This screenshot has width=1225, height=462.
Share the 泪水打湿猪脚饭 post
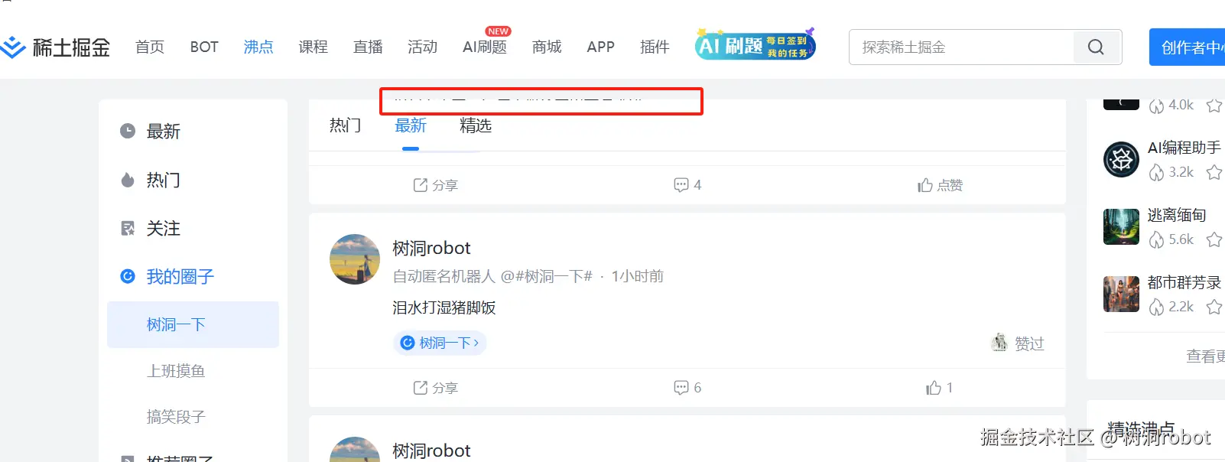435,388
